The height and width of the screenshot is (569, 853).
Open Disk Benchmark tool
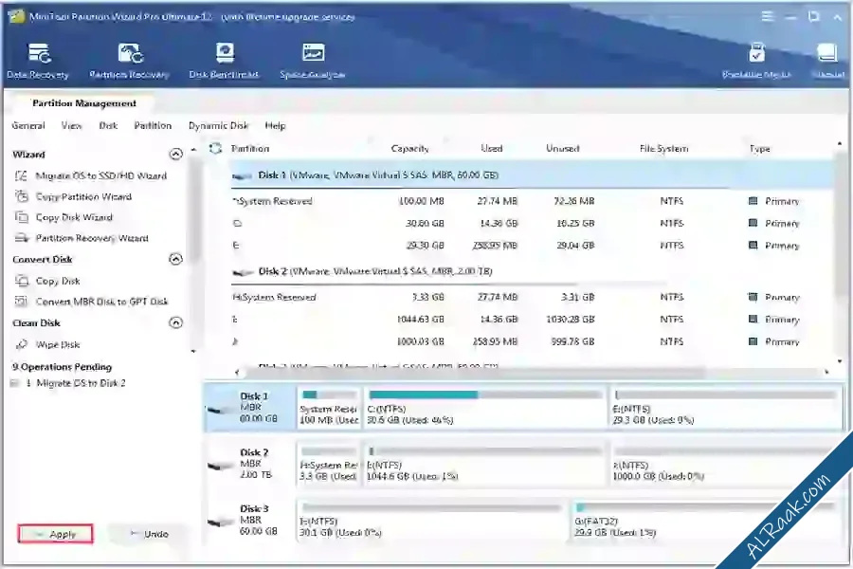[224, 61]
